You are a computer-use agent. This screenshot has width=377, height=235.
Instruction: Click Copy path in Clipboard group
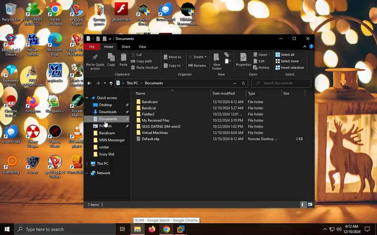click(x=141, y=61)
